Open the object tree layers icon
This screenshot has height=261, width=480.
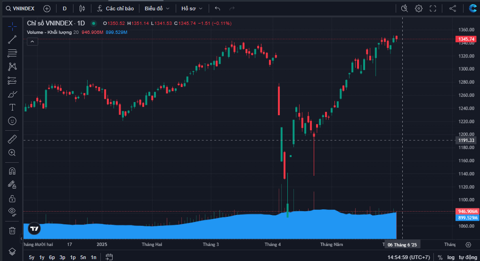click(12, 252)
